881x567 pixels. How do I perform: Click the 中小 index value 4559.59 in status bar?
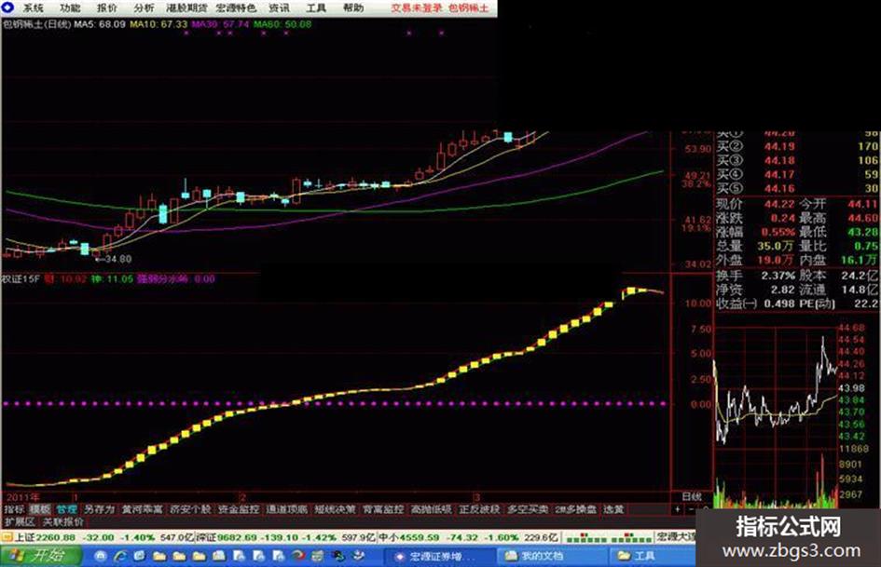coord(419,537)
